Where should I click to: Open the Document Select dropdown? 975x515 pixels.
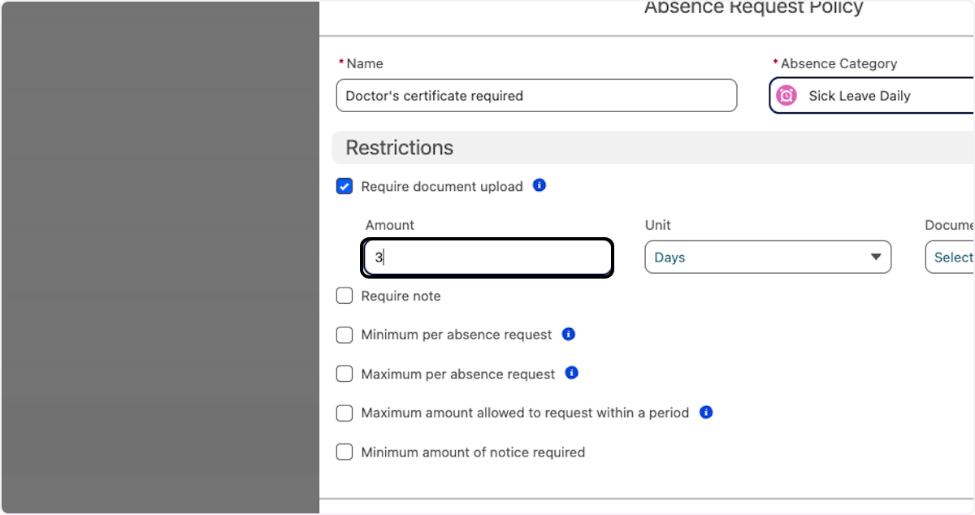[x=952, y=257]
